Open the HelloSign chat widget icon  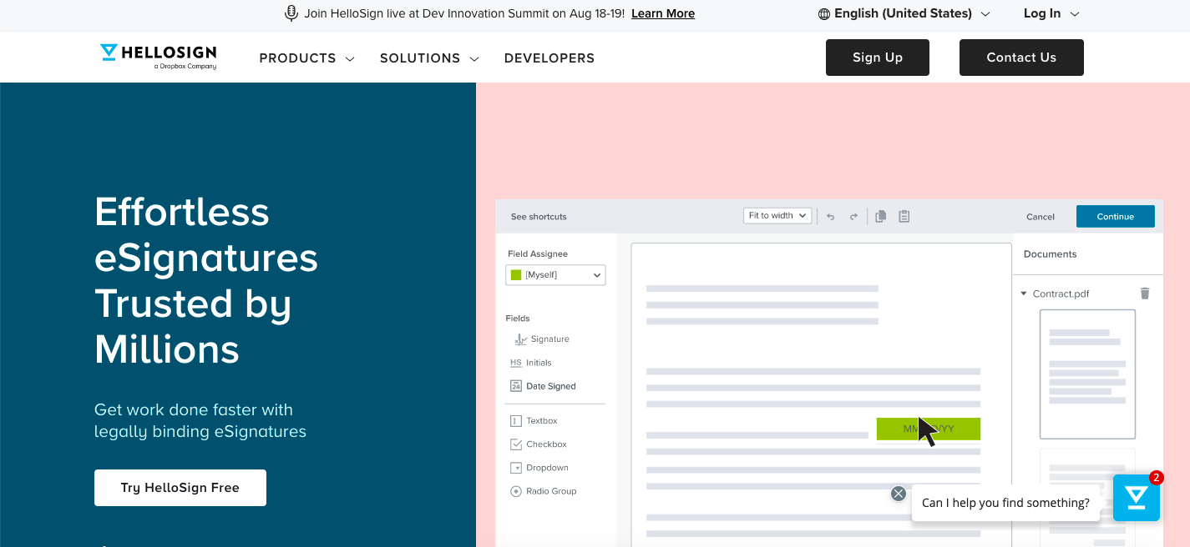coord(1136,498)
